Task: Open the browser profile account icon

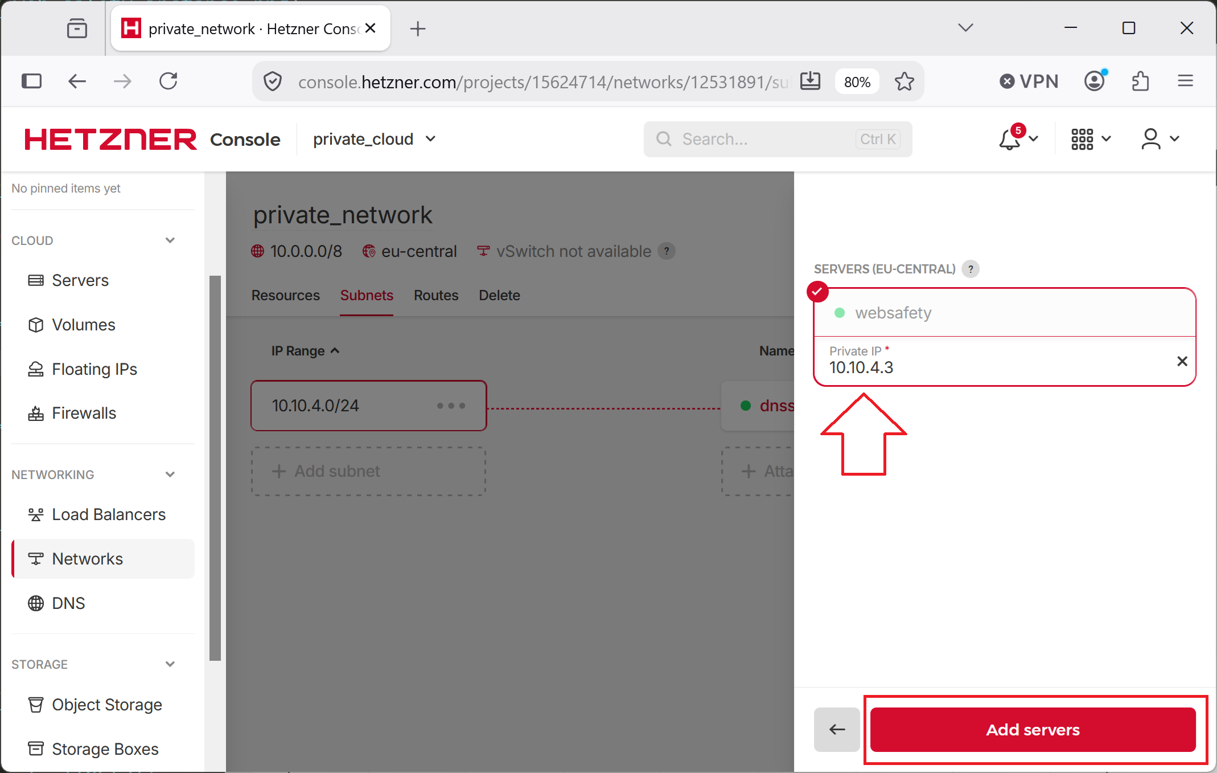Action: [x=1095, y=81]
